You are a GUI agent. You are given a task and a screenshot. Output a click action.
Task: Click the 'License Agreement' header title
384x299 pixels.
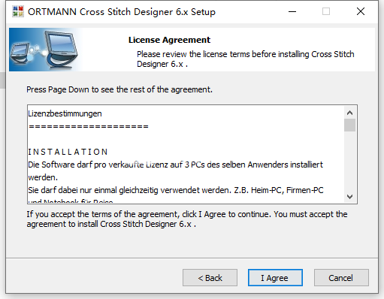click(169, 40)
